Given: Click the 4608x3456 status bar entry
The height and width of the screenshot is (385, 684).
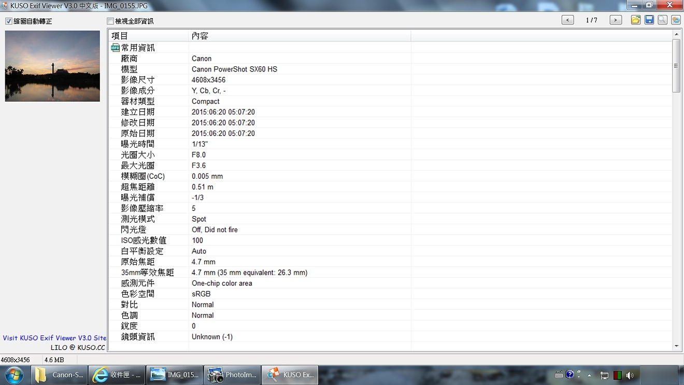Looking at the screenshot, I should pos(16,360).
